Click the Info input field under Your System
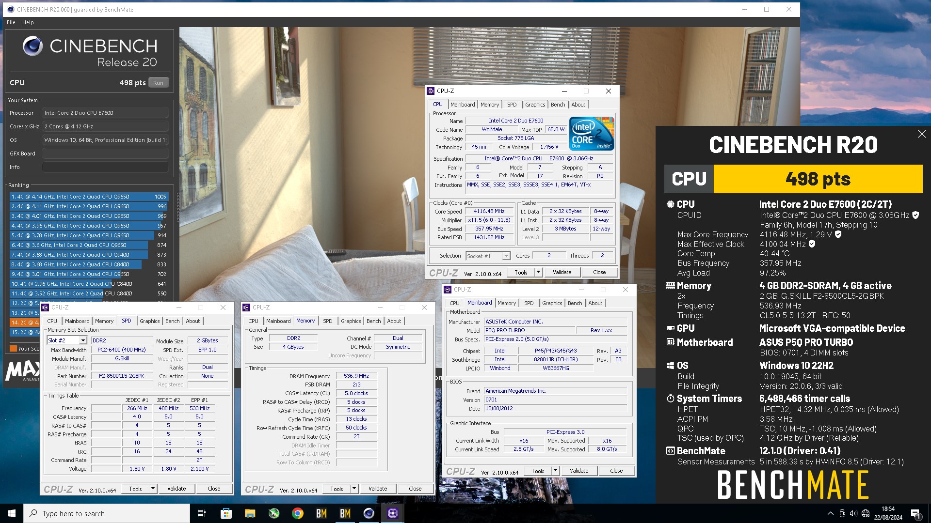931x523 pixels. tap(105, 167)
